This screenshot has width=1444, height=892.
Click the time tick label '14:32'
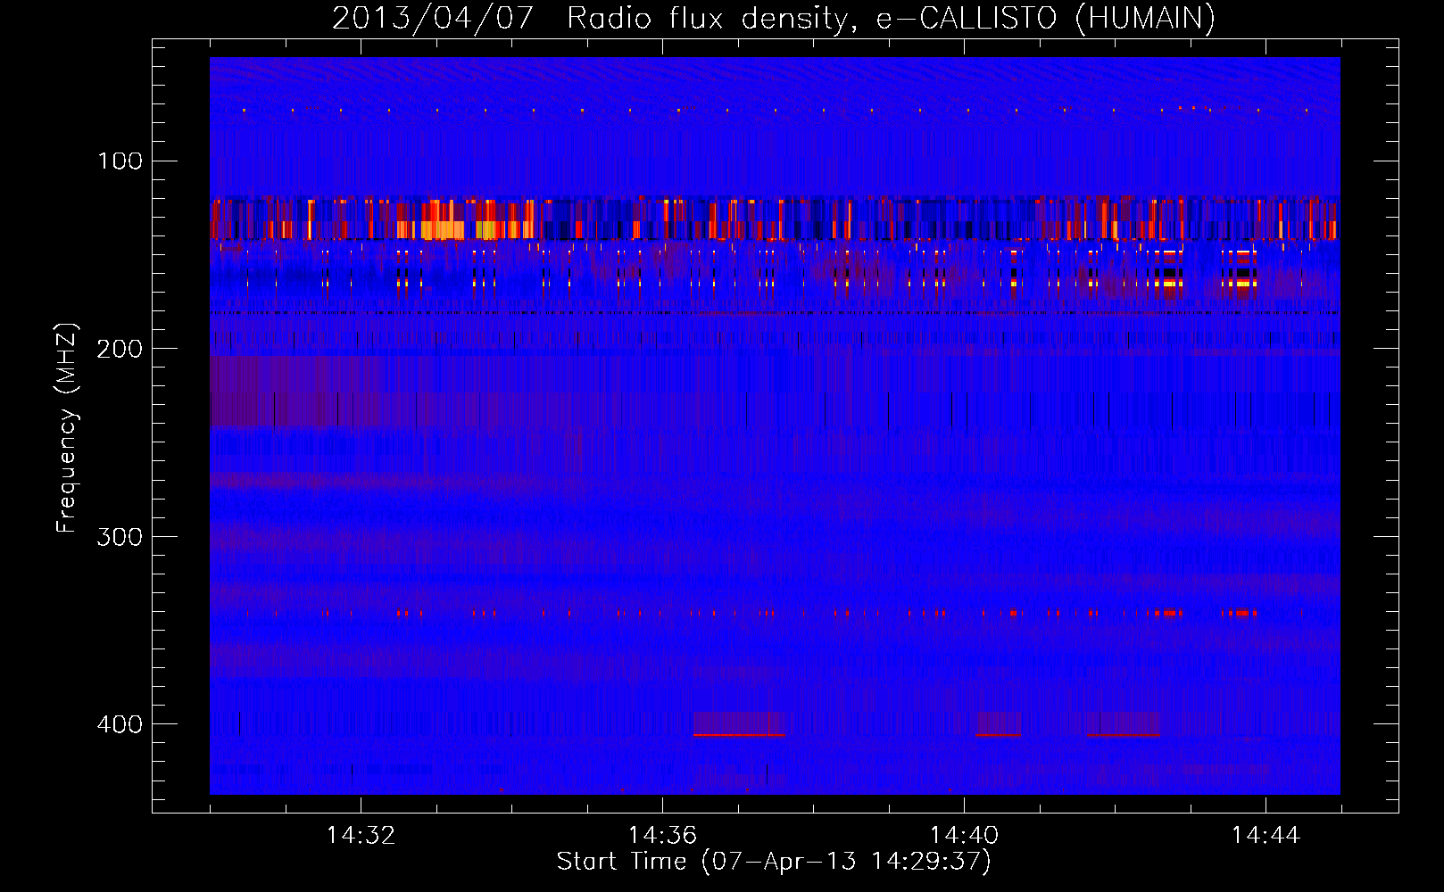pos(361,836)
